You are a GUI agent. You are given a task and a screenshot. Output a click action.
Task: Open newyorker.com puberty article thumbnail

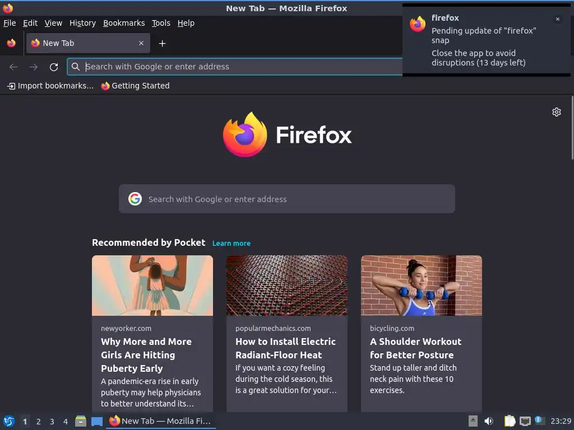coord(152,286)
